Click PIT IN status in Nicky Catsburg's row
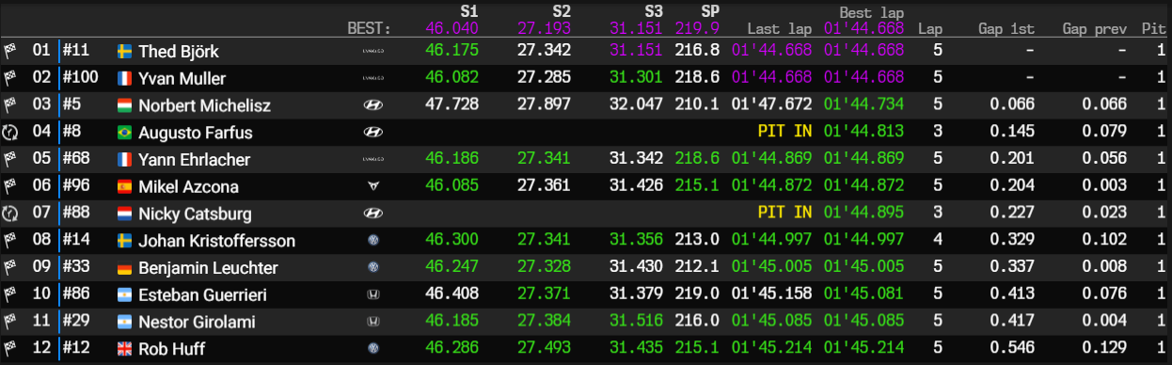Viewport: 1172px width, 365px height. pyautogui.click(x=784, y=214)
